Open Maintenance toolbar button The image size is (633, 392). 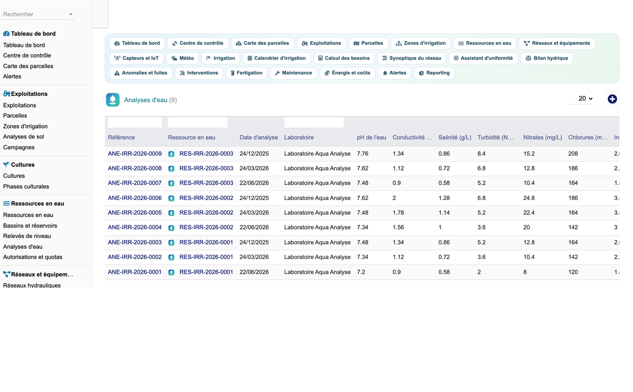click(293, 73)
